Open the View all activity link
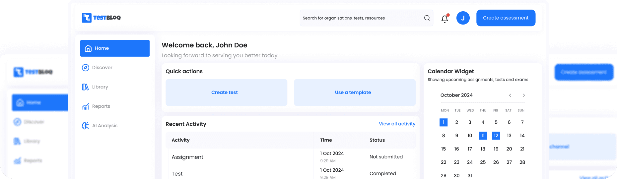 [x=397, y=124]
